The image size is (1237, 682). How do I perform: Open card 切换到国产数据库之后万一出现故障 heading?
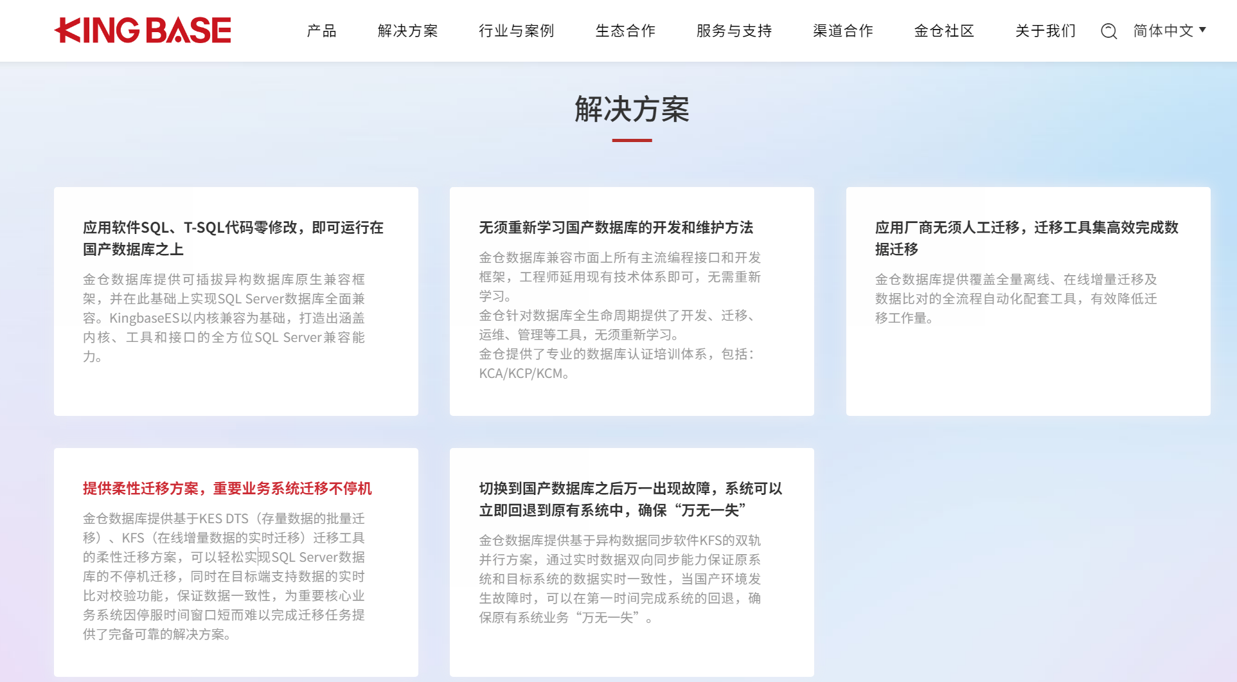631,499
